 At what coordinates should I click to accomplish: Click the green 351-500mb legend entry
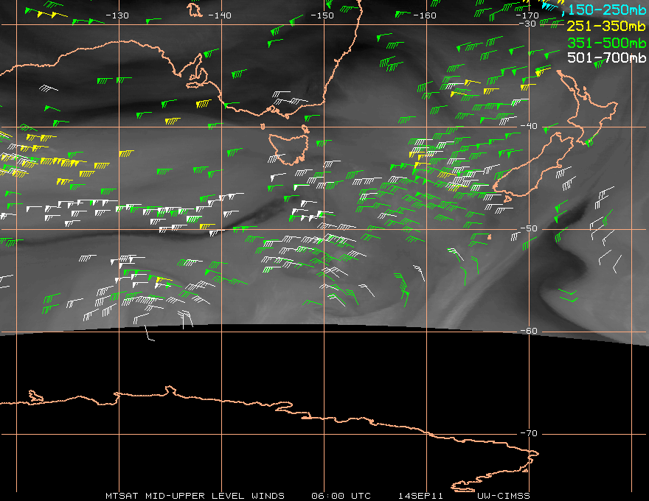coord(605,43)
